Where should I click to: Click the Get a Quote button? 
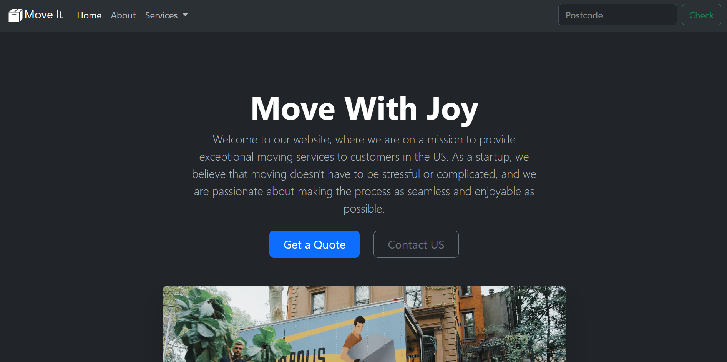(x=314, y=244)
